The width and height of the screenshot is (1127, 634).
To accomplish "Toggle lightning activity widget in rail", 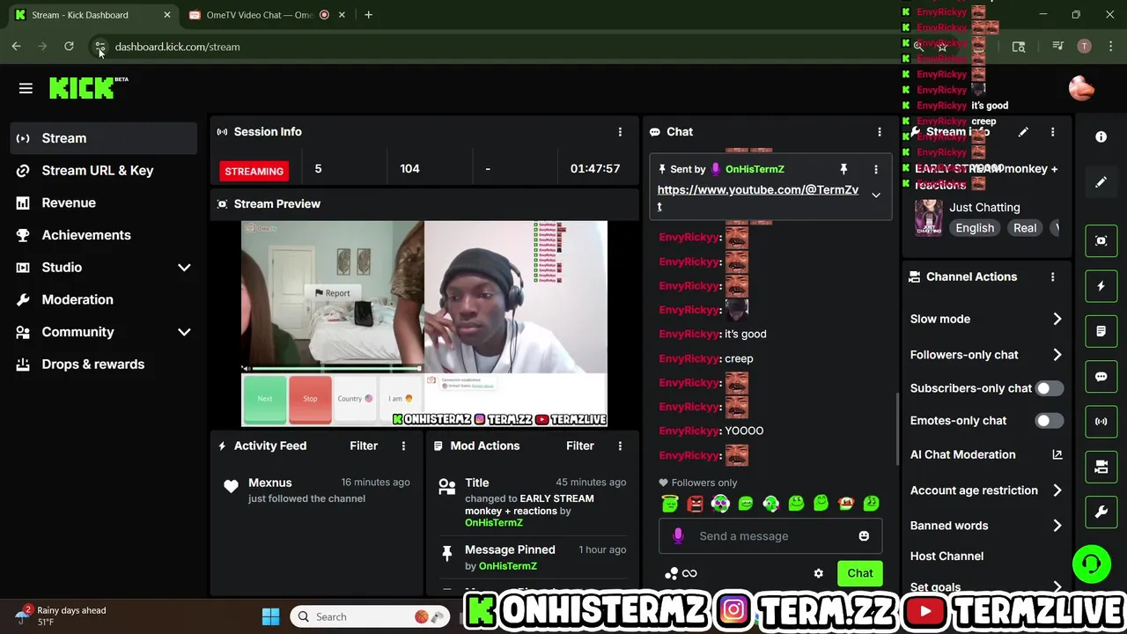I will point(1101,286).
